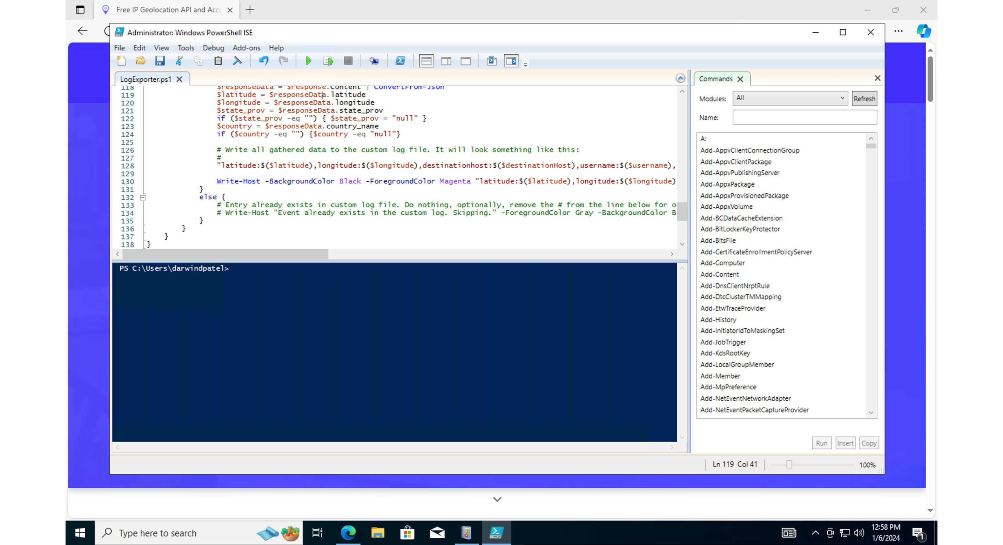This screenshot has height=545, width=1003.
Task: Click the Open Script folder icon
Action: (x=141, y=61)
